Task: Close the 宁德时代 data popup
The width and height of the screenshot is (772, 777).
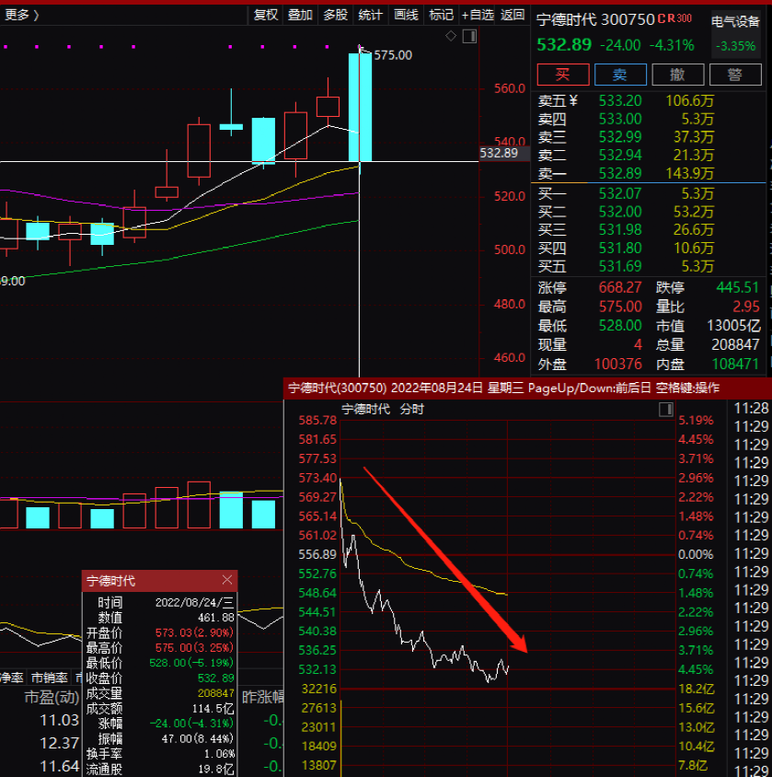Action: (227, 580)
